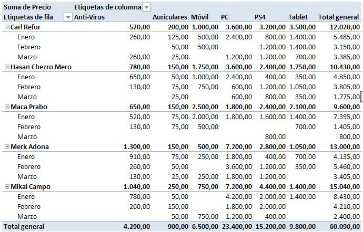The height and width of the screenshot is (232, 363).
Task: Select the Carl Refur row label
Action: (25, 27)
